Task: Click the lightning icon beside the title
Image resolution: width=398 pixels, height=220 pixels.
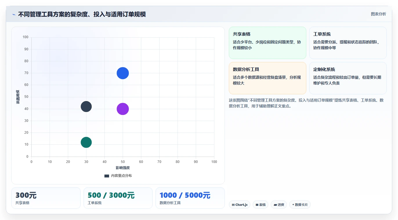Action: coord(14,14)
